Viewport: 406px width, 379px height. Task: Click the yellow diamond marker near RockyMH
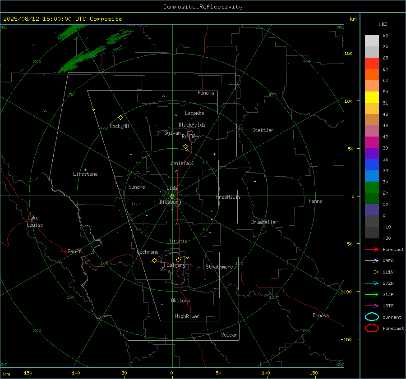pos(120,118)
